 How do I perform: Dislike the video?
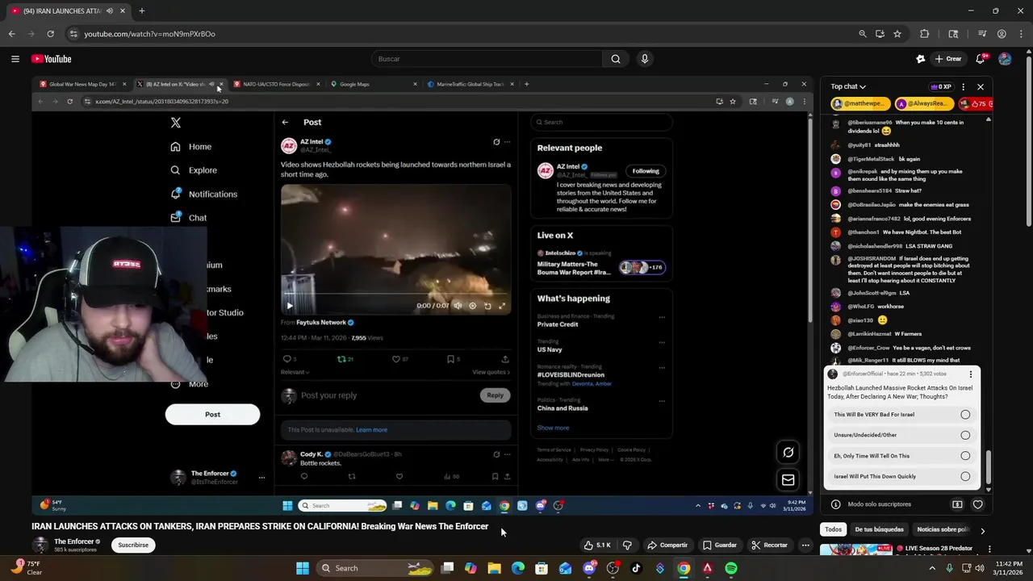click(x=627, y=545)
